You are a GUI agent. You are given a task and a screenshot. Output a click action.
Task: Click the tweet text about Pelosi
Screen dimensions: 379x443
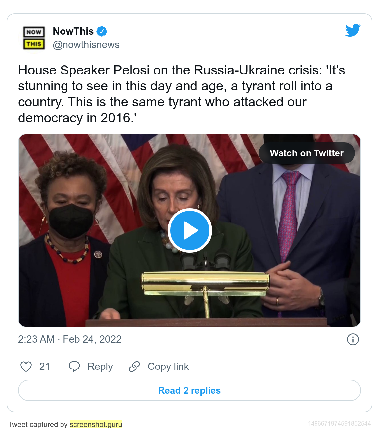181,94
